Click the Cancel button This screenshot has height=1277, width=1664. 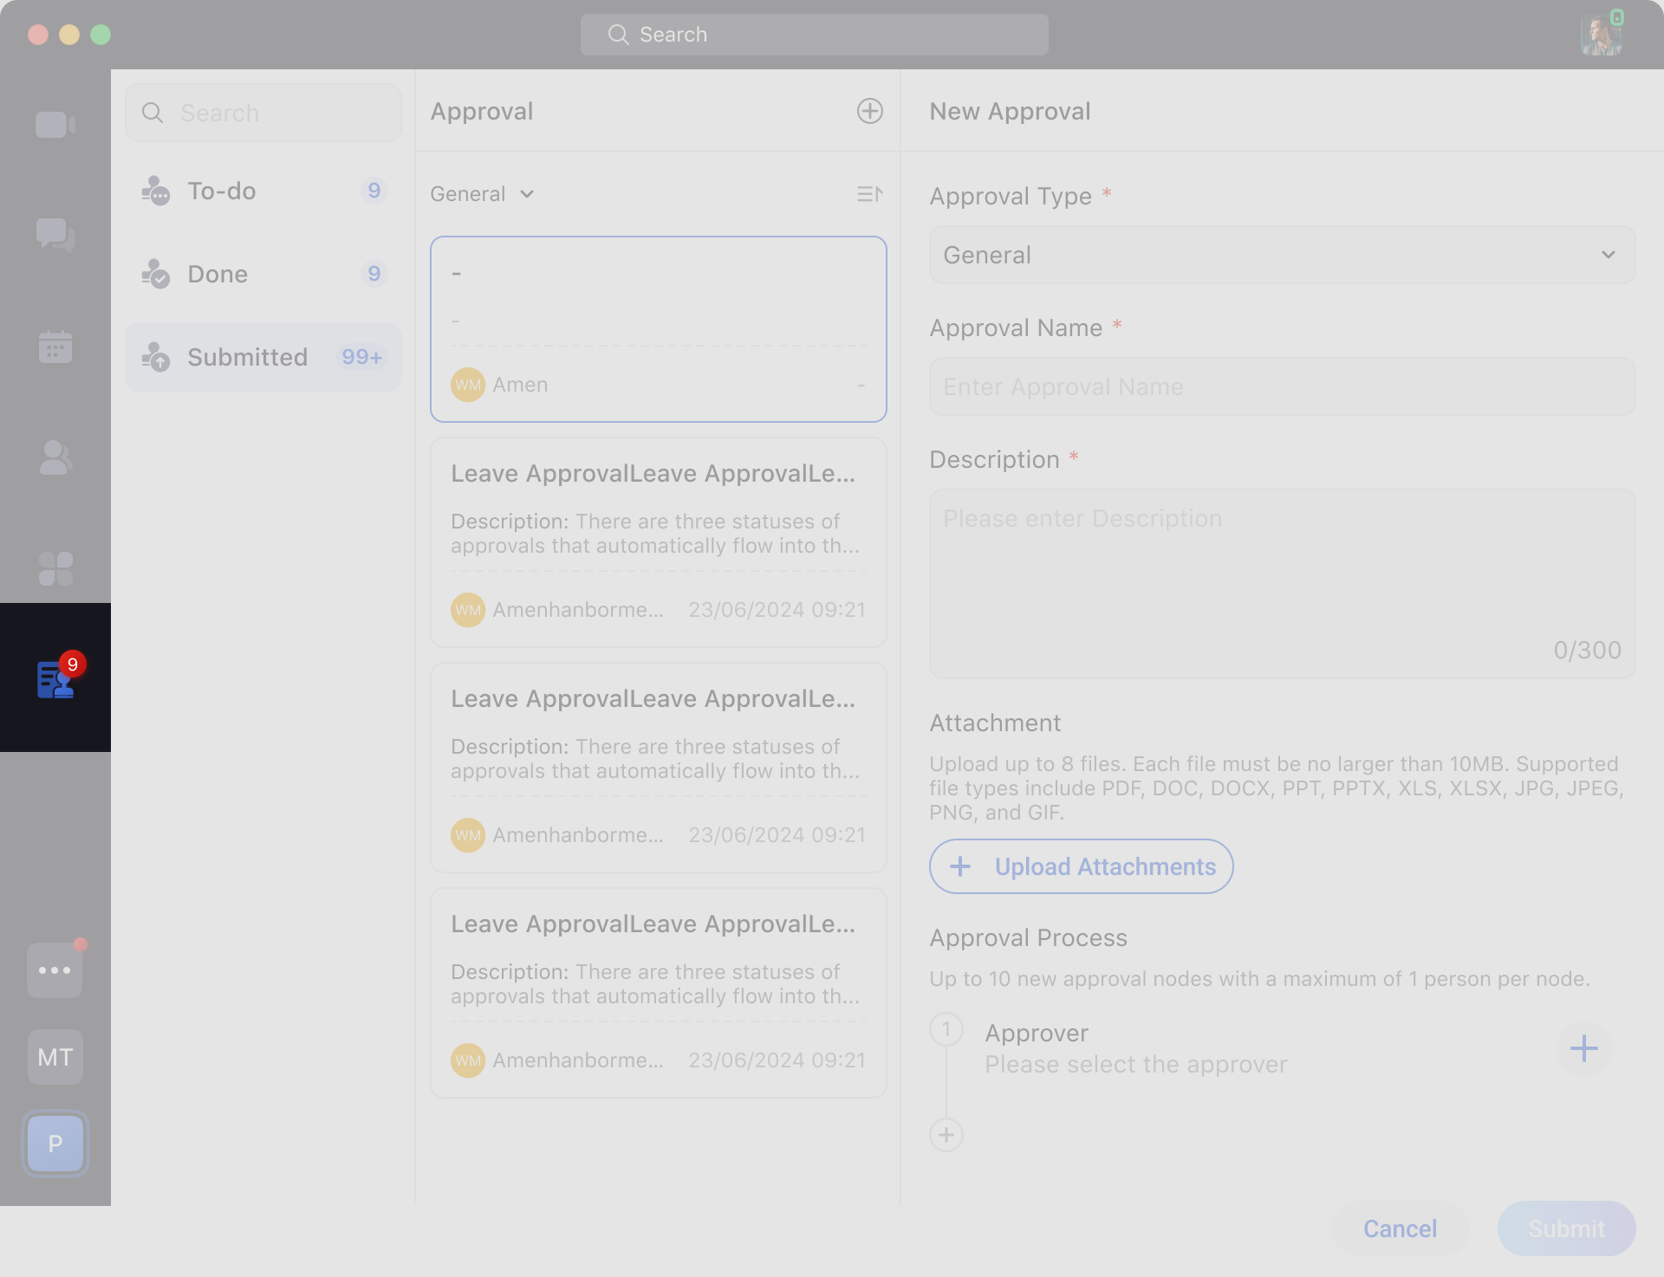click(1400, 1228)
